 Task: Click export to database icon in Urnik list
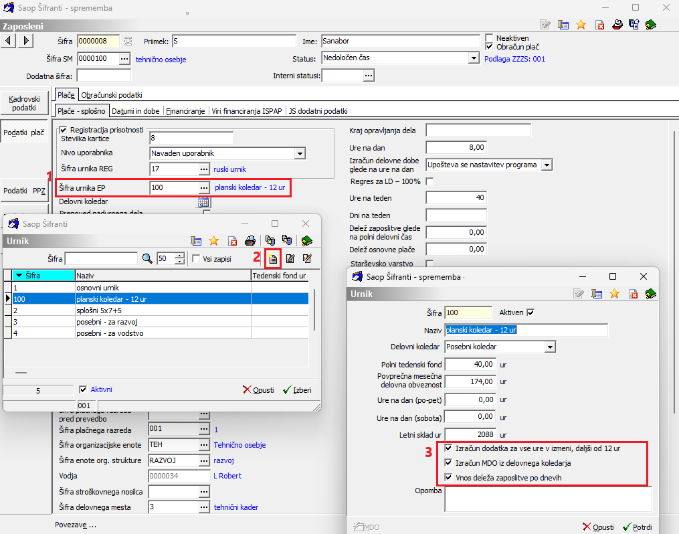coord(270,241)
